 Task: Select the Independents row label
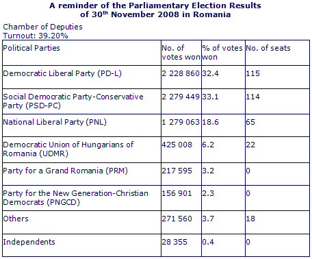pos(29,242)
